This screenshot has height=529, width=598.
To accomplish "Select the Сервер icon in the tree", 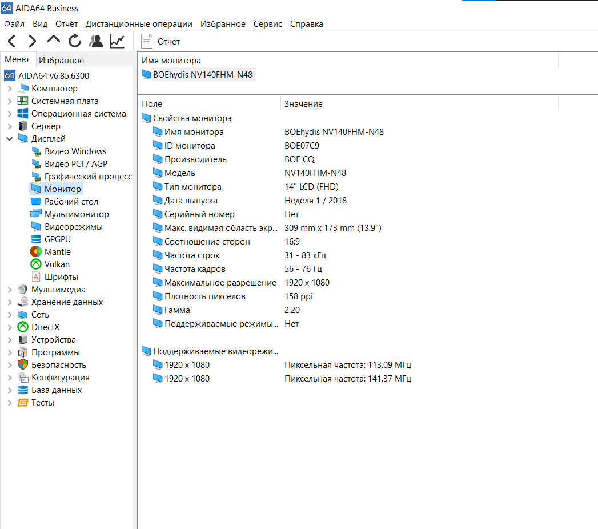I will pos(23,126).
